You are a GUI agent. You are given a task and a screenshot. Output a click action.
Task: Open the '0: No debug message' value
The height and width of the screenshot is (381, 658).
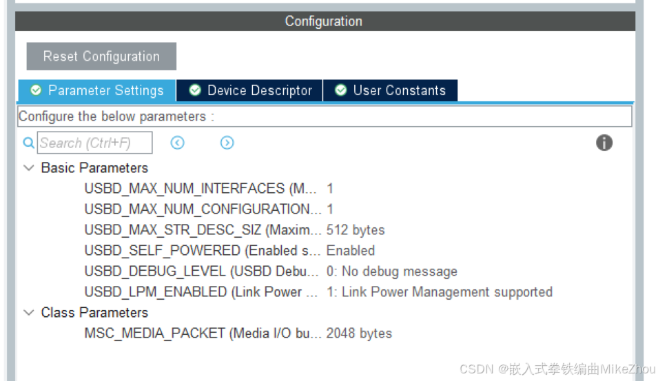coord(391,271)
